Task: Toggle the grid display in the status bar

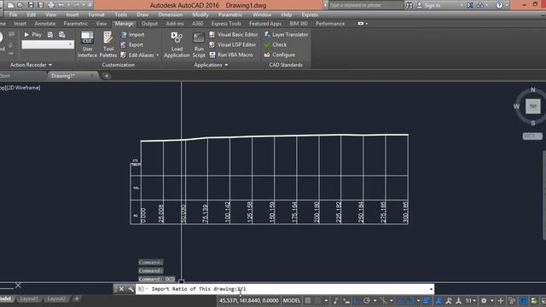Action: [308, 300]
